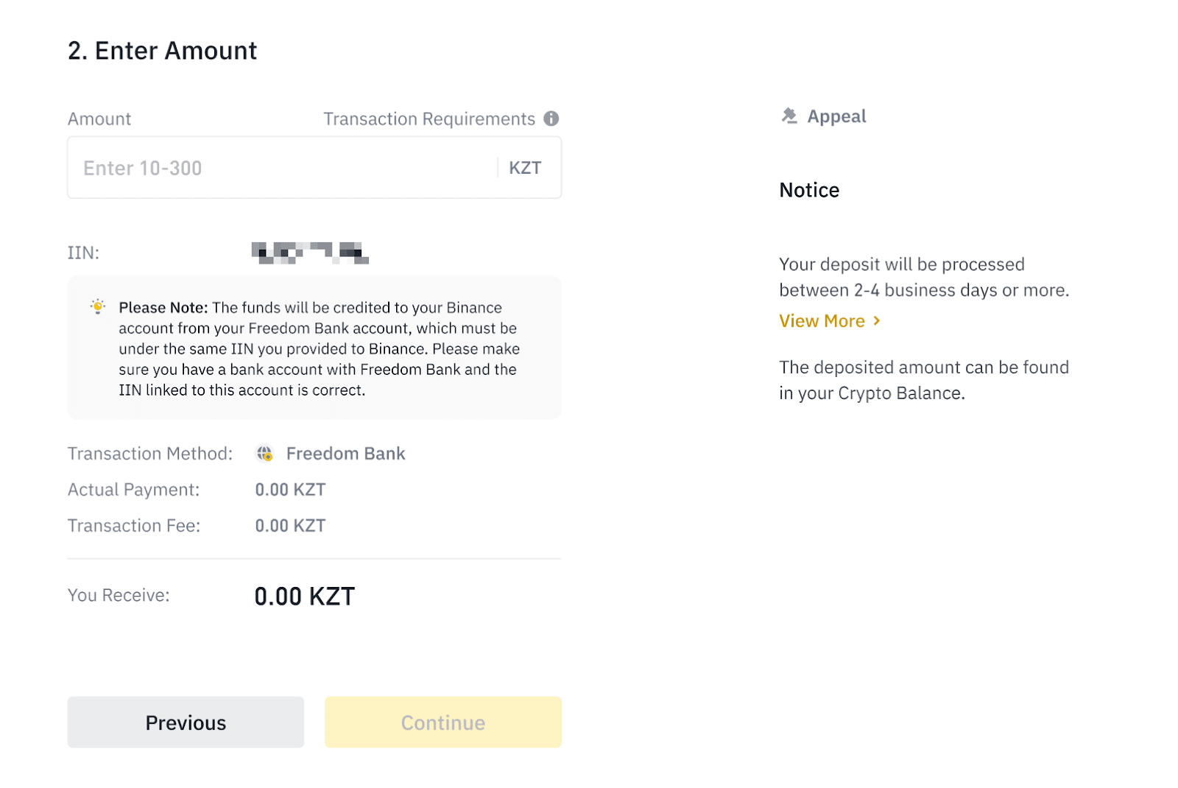Screen dimensions: 1178x788
Task: Click the lightbulb note icon
Action: click(98, 307)
